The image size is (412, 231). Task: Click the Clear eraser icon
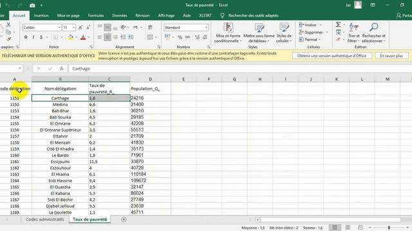[x=339, y=39]
